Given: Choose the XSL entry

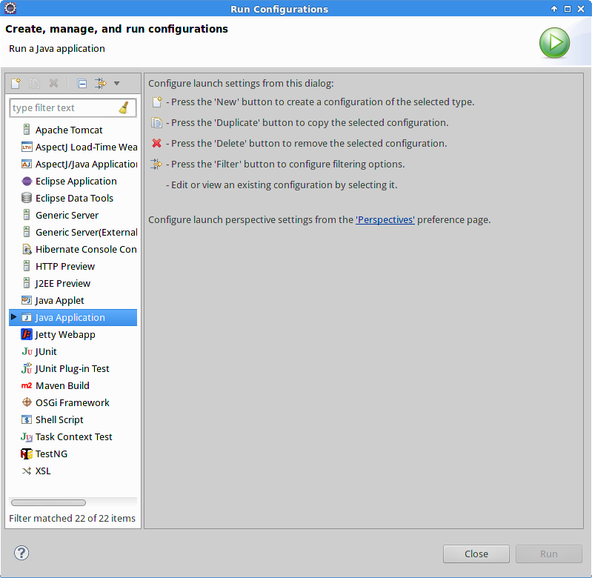Looking at the screenshot, I should tap(43, 471).
